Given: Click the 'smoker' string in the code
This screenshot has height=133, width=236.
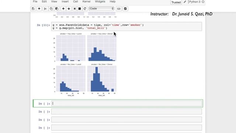Looking at the screenshot, I should coord(135,25).
